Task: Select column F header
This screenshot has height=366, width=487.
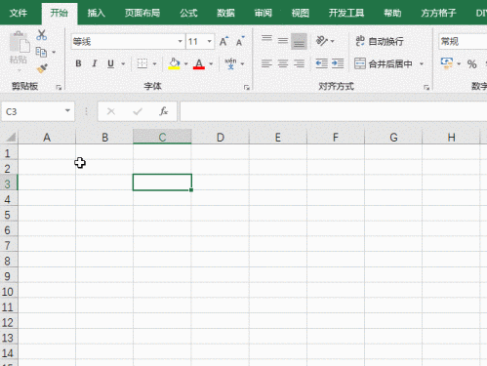Action: [x=336, y=137]
